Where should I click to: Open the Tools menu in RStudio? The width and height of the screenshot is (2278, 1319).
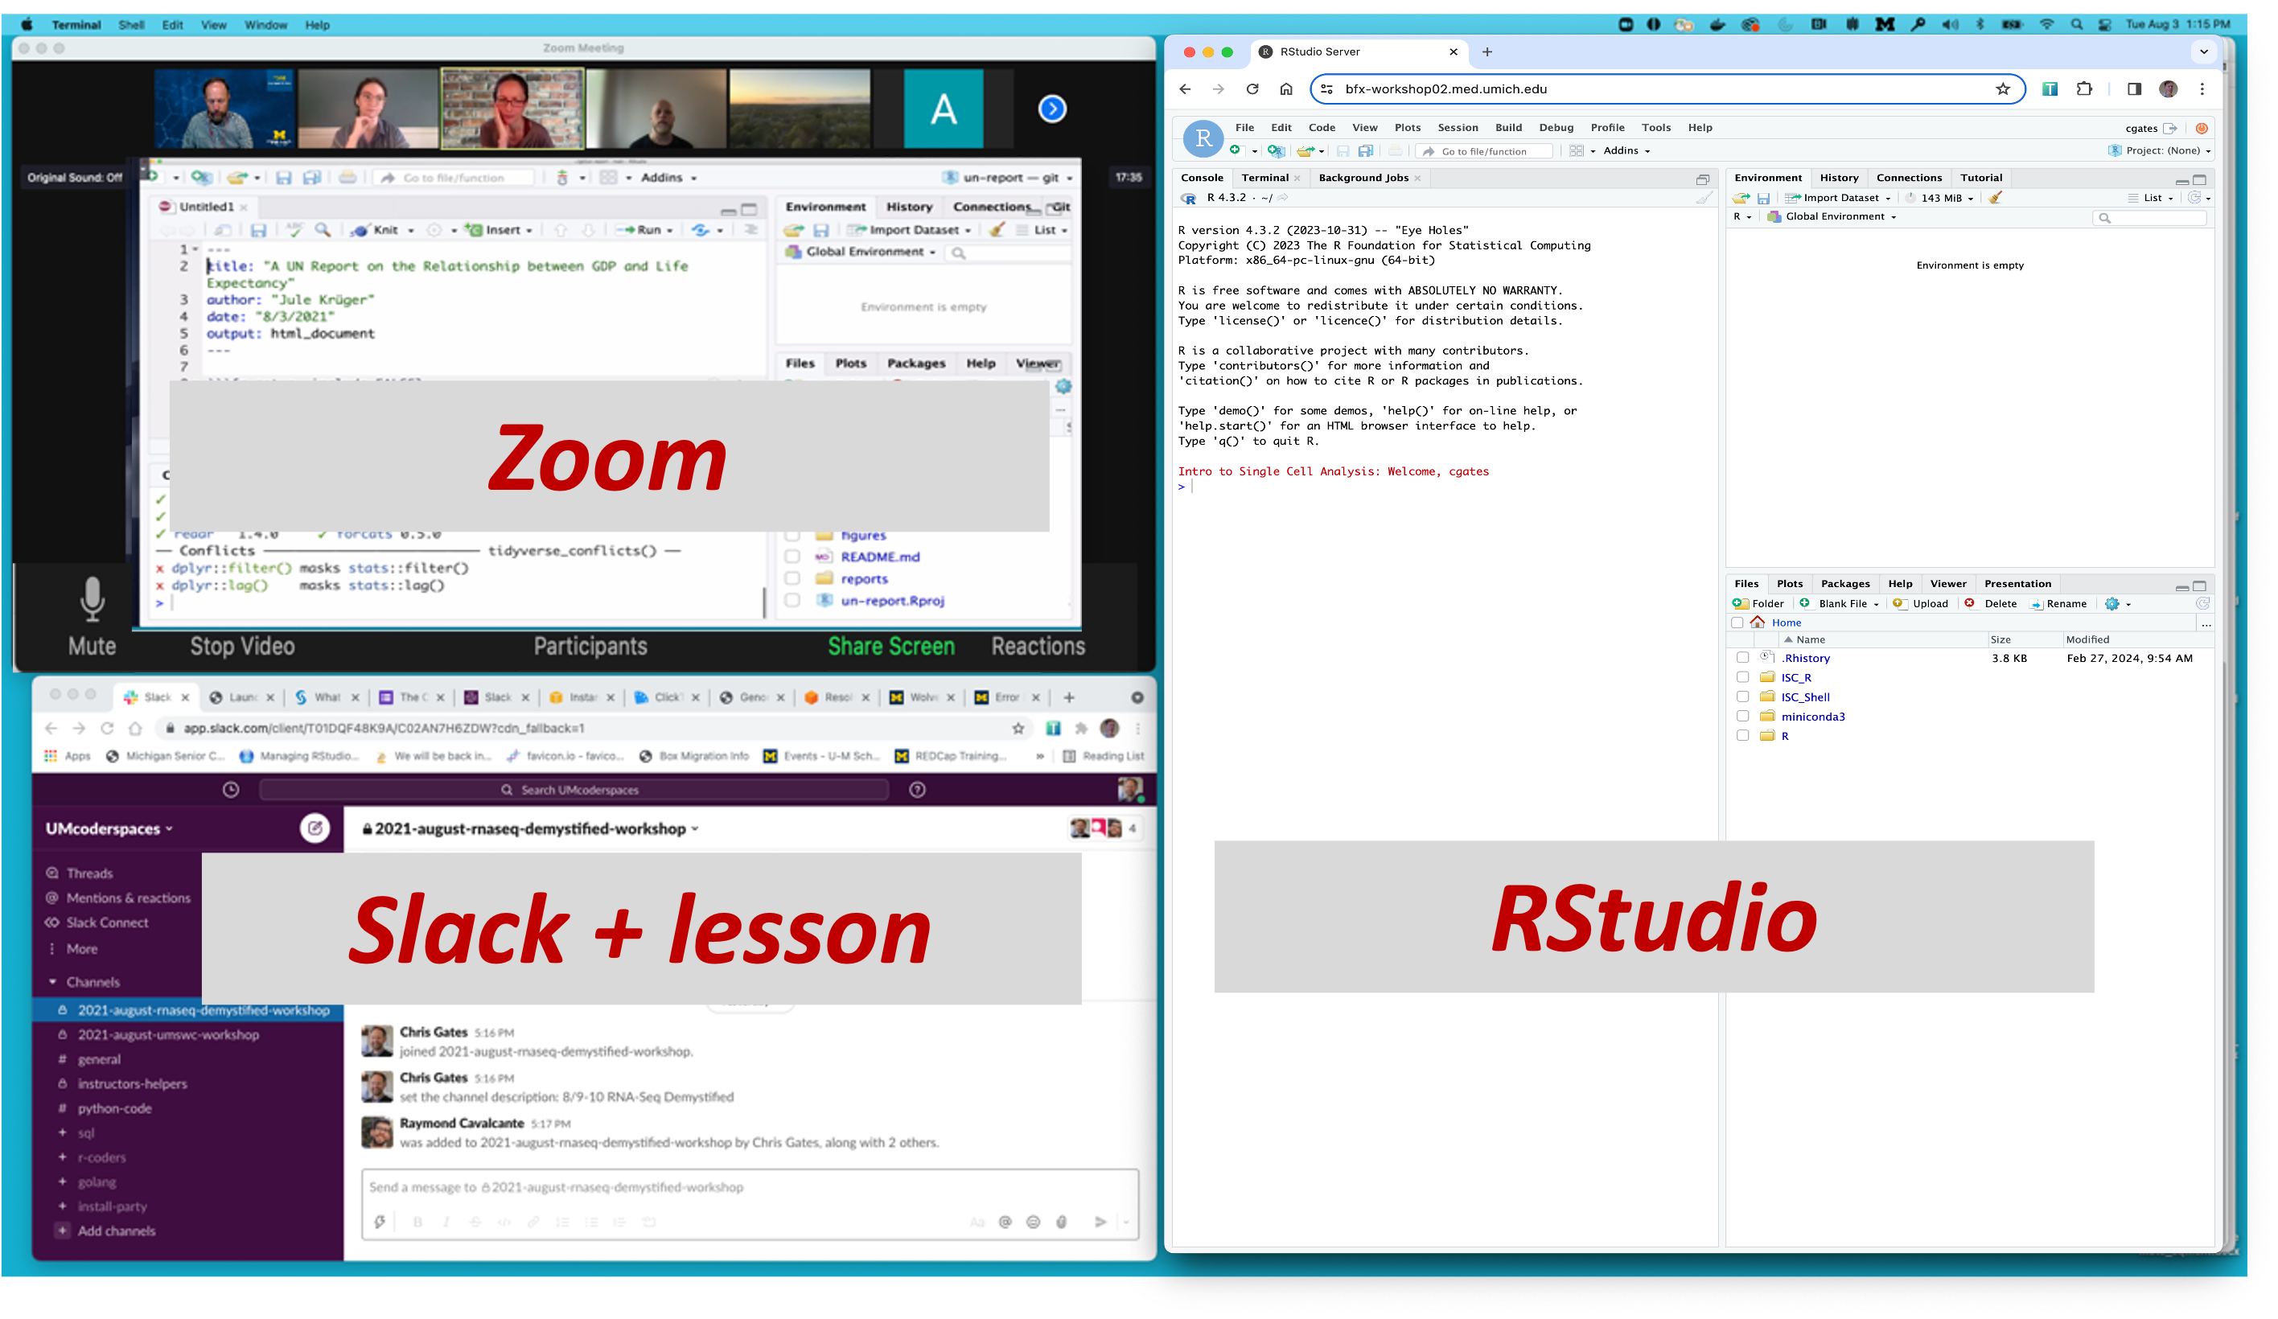click(x=1656, y=127)
